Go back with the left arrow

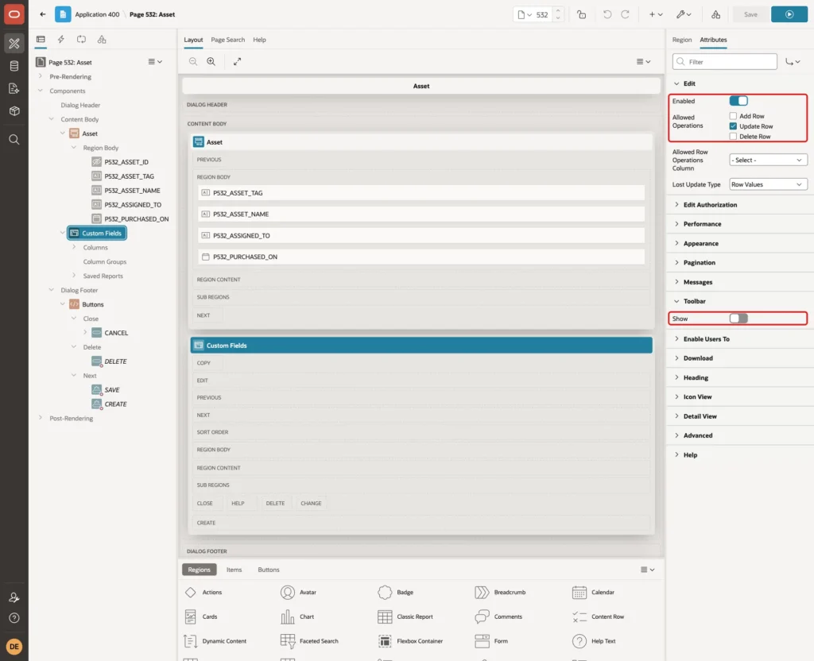pos(43,14)
